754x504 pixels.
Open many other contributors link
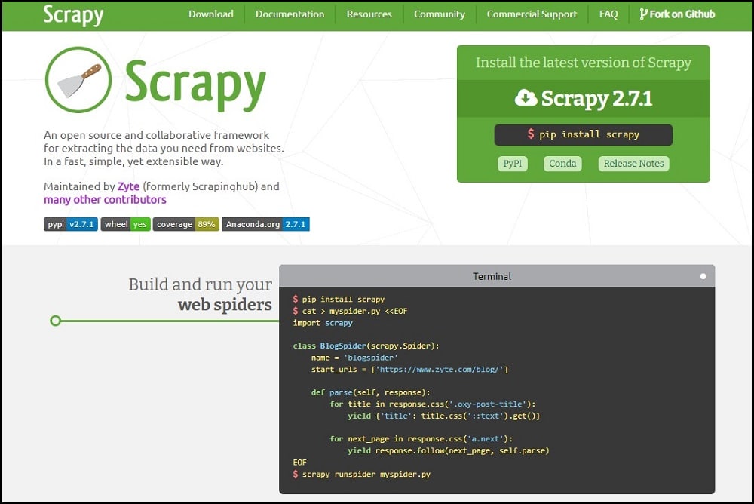pos(105,200)
